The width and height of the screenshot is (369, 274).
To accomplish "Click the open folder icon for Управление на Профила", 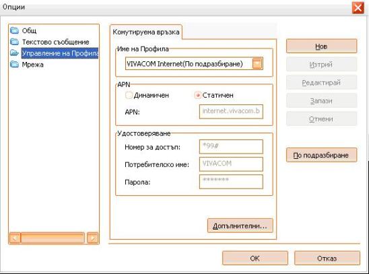I will [x=14, y=53].
